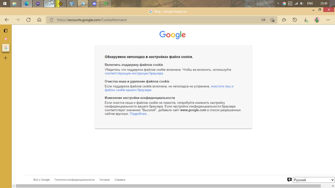335x188 pixels.
Task: Open the purple round app in taskbar
Action: click(x=38, y=4)
